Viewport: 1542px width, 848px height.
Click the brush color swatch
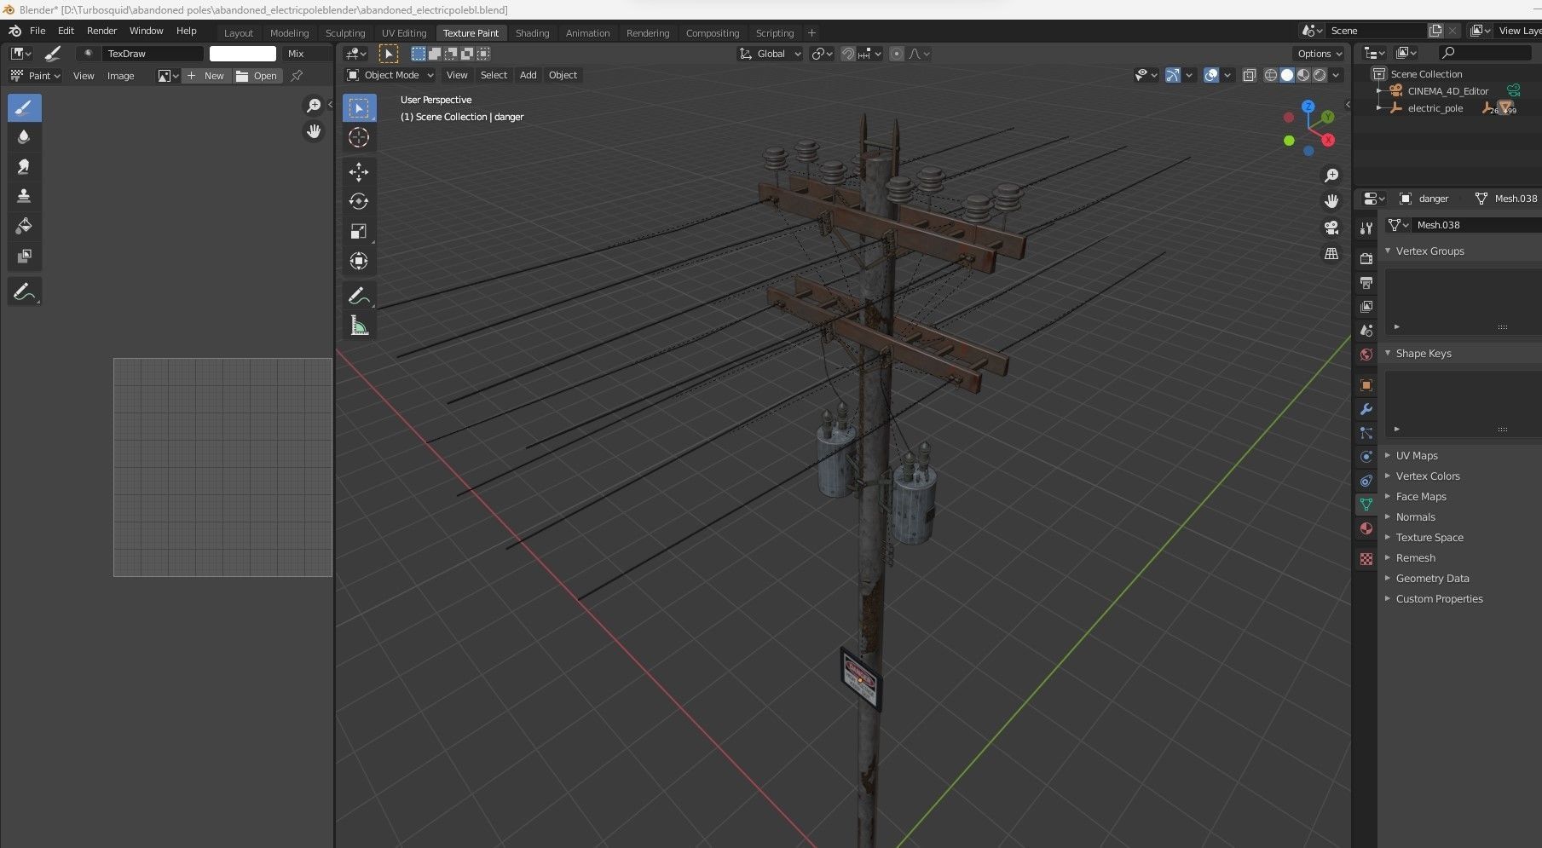coord(243,54)
